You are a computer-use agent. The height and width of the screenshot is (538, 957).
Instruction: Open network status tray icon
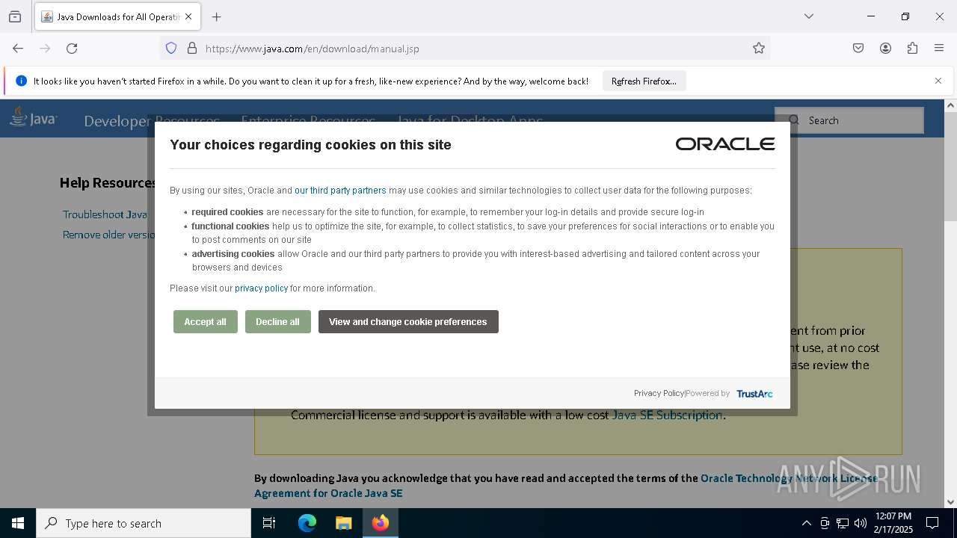[843, 523]
